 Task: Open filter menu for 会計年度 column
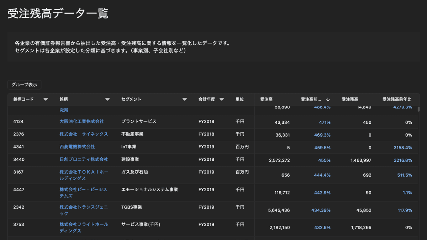click(222, 100)
